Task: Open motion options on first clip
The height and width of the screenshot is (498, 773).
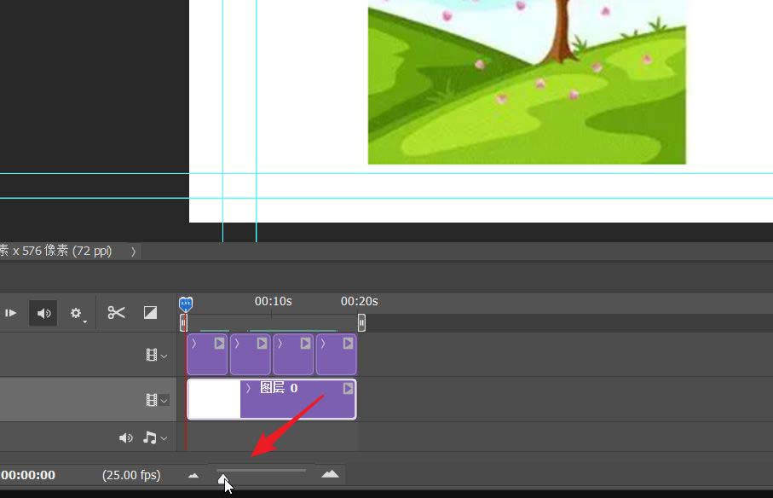Action: 219,343
